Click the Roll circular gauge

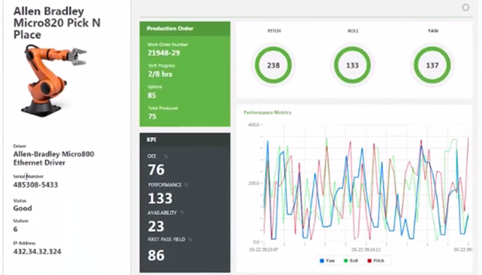pyautogui.click(x=353, y=66)
